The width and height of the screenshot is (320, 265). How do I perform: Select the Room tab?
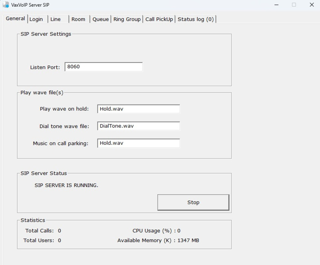pos(78,19)
